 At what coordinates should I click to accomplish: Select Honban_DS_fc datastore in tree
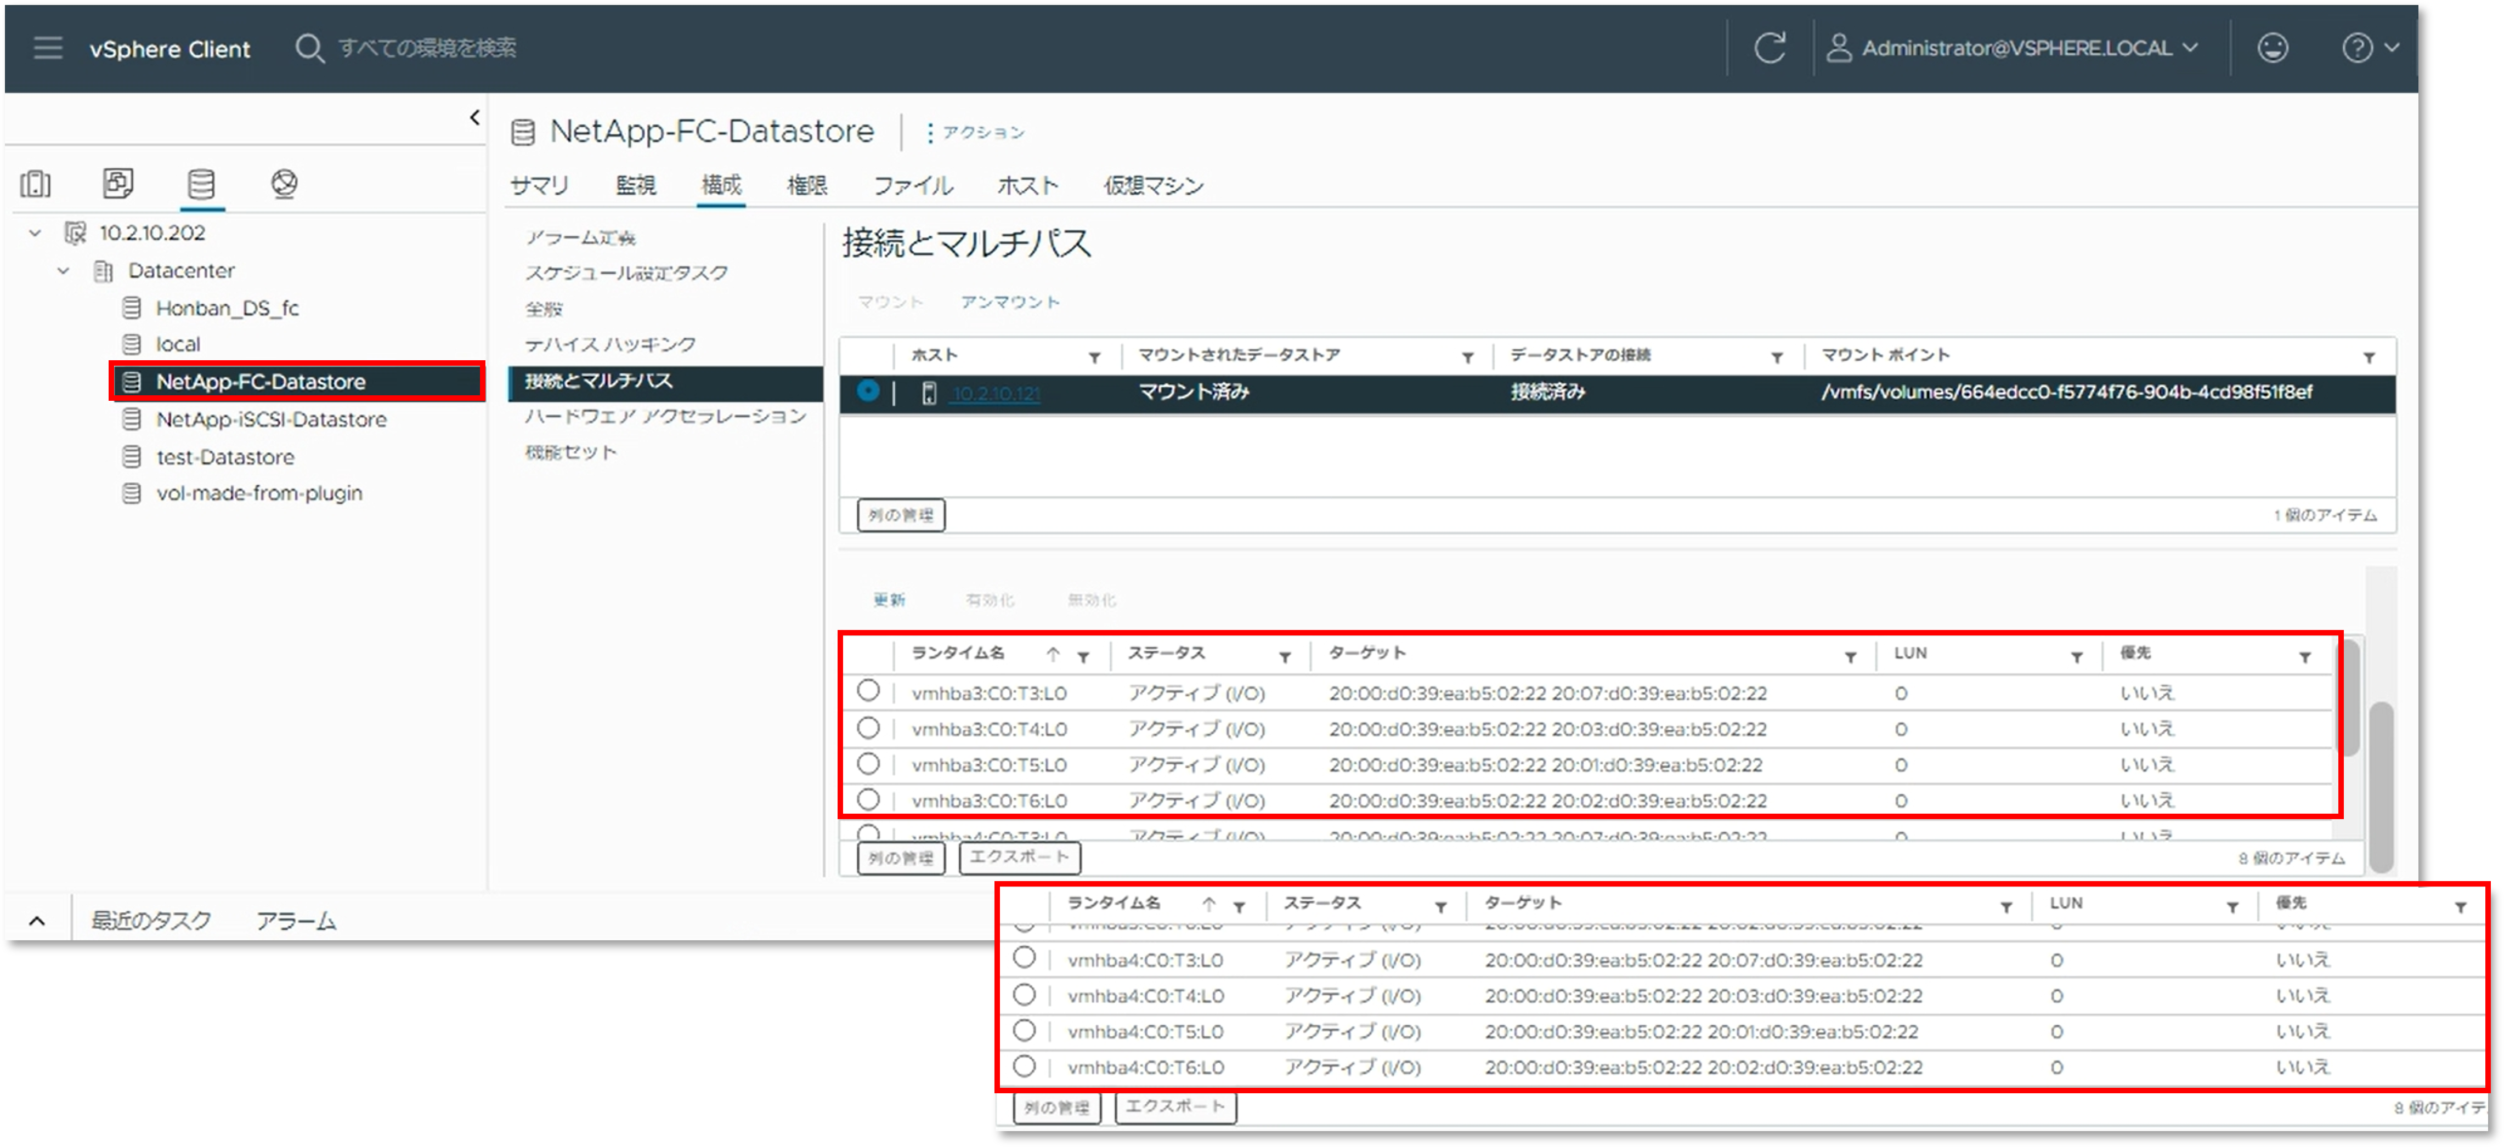(x=228, y=309)
